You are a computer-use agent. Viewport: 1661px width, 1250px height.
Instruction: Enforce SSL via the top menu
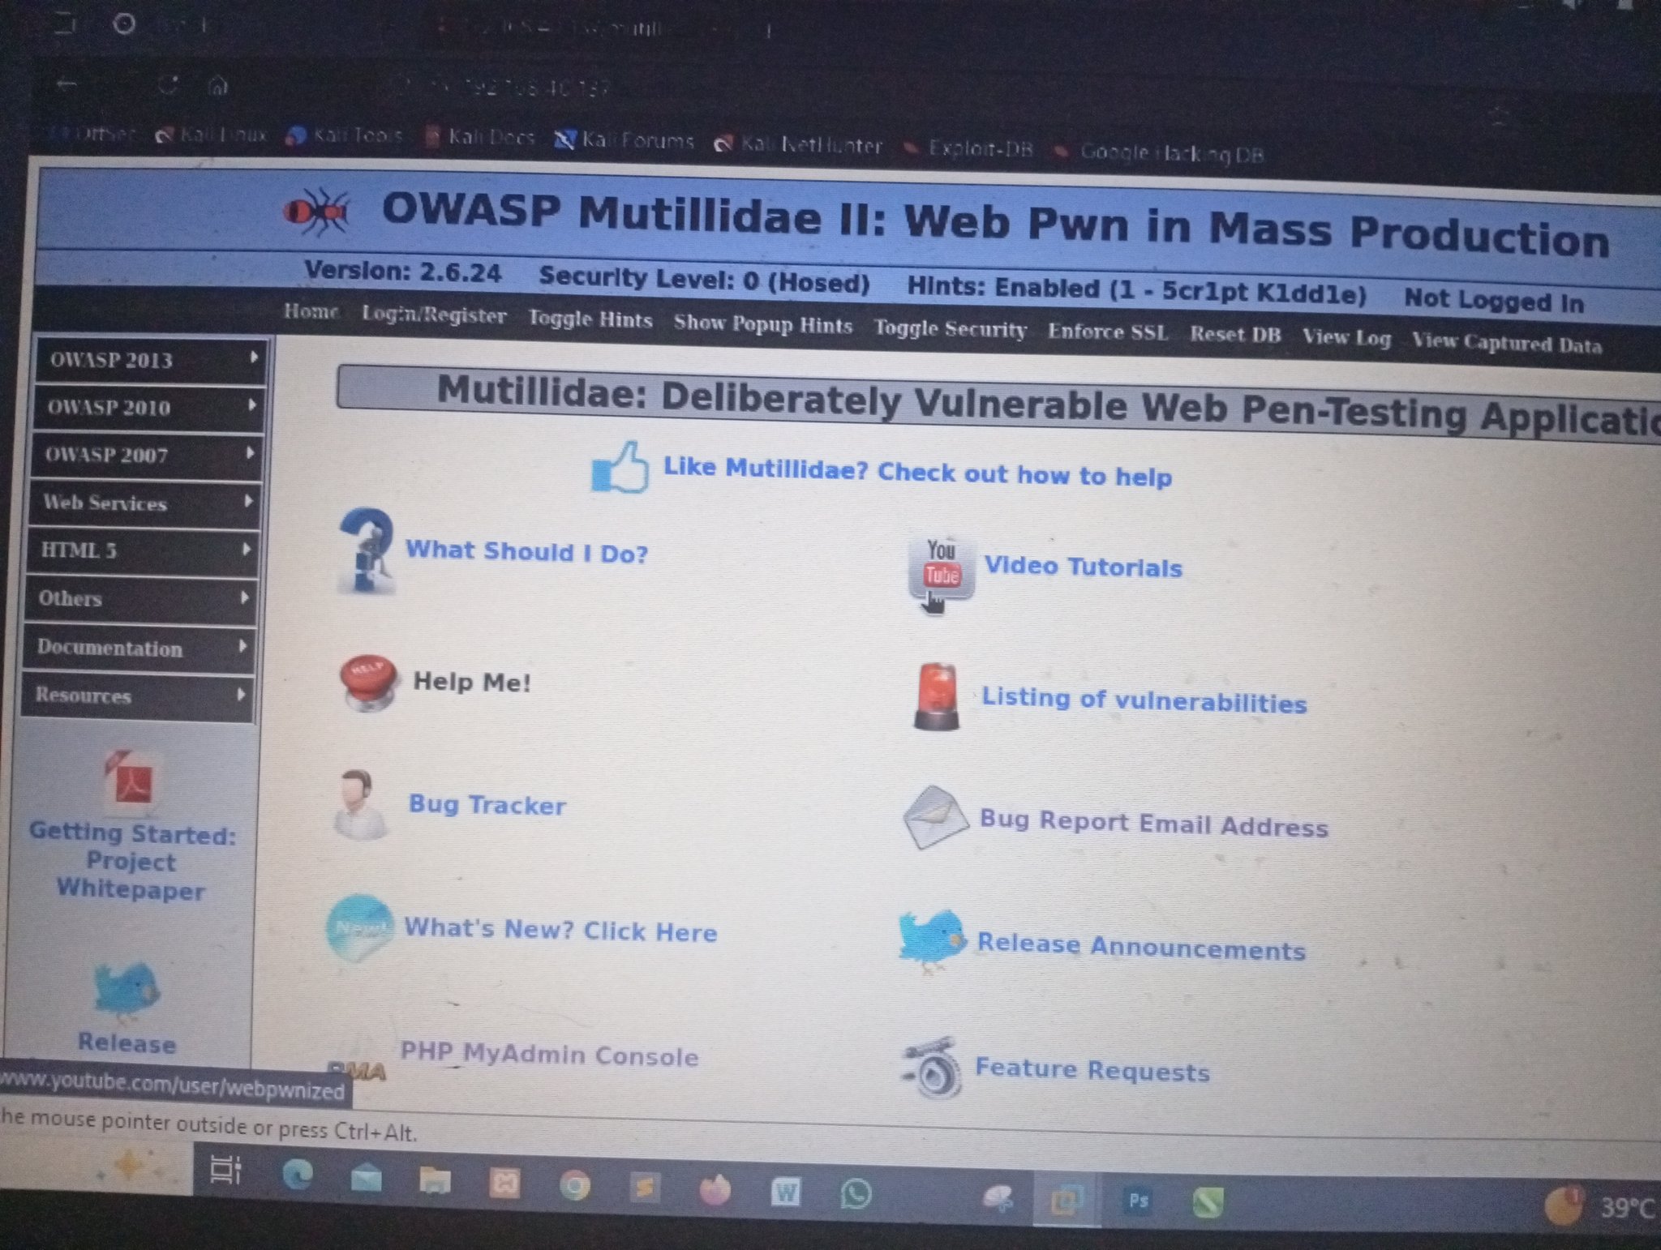1107,332
